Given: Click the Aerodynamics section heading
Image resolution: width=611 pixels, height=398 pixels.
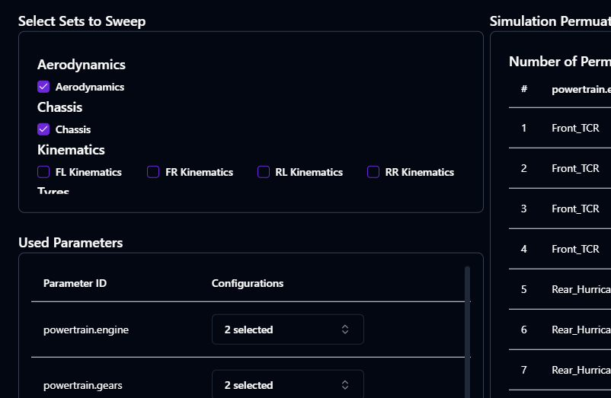Looking at the screenshot, I should coord(82,65).
